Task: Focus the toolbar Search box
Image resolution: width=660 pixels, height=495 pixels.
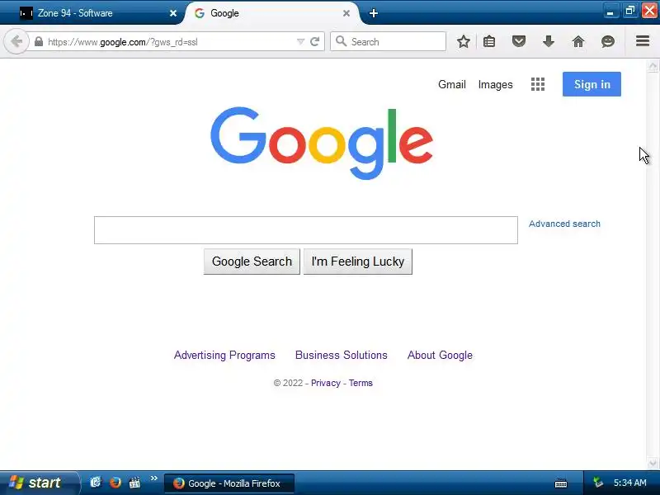Action: (388, 41)
